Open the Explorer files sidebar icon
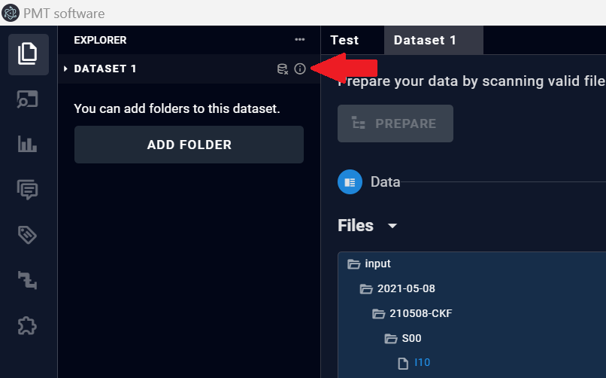 click(x=29, y=54)
